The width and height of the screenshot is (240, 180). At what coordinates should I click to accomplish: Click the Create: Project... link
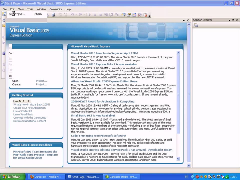click(41, 84)
